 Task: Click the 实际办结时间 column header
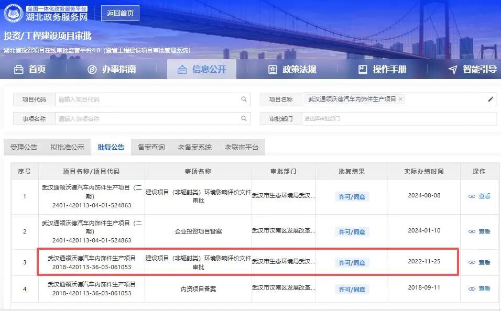(424, 171)
